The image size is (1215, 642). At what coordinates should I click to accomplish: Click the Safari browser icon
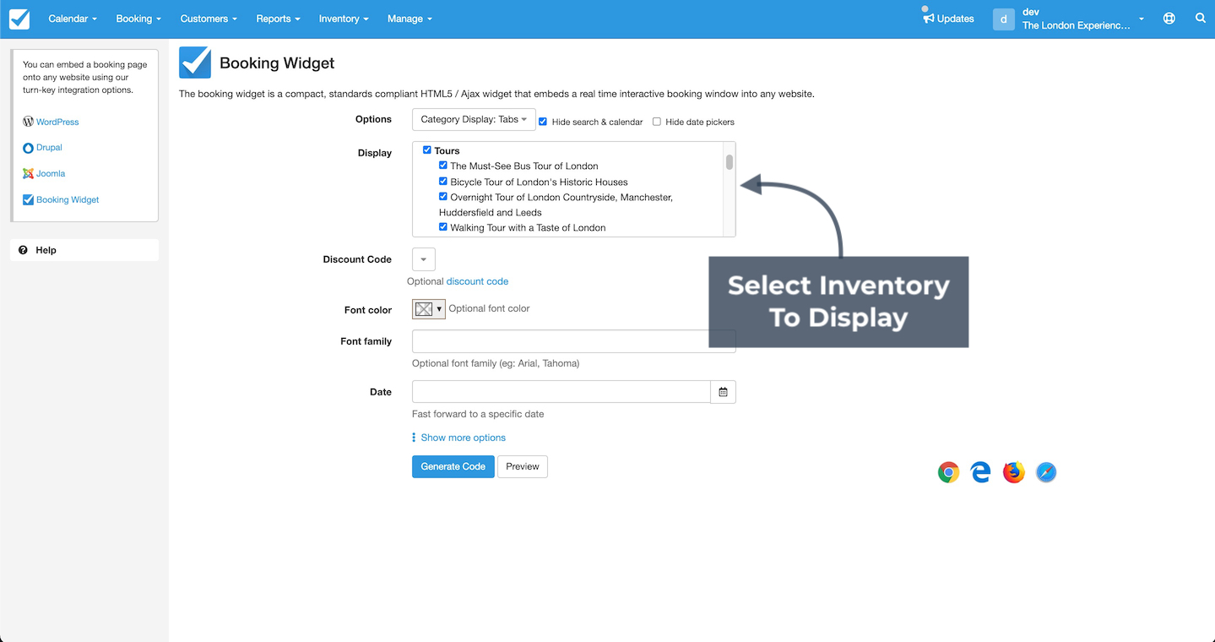coord(1046,472)
